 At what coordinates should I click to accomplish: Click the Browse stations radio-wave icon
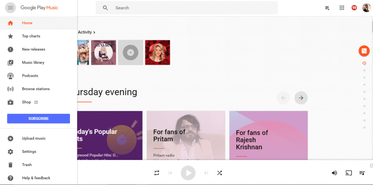pos(10,89)
